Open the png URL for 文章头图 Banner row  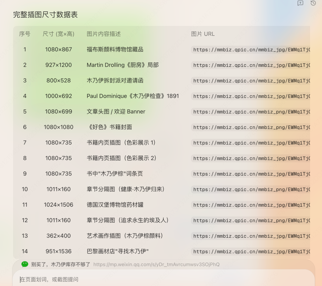click(x=250, y=112)
